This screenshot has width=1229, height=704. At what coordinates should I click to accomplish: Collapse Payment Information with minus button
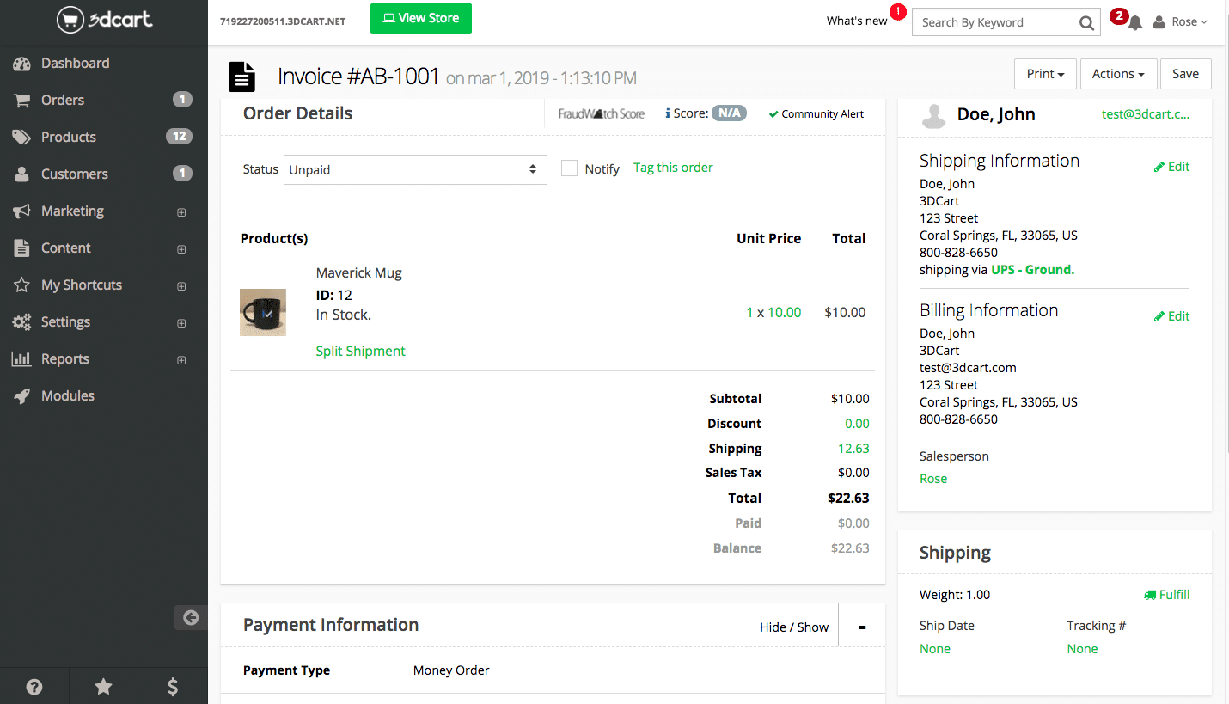pos(862,627)
